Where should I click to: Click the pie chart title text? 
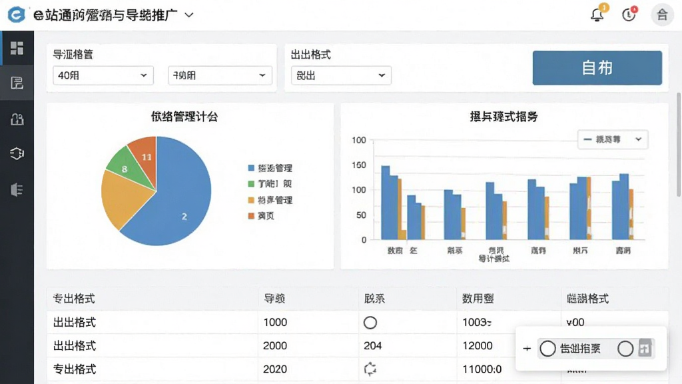coord(184,116)
